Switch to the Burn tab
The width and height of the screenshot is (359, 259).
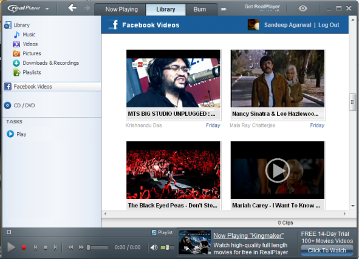(x=200, y=9)
